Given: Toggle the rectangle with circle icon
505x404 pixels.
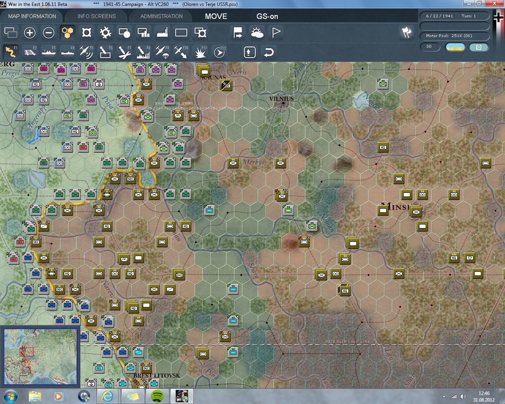Looking at the screenshot, I should tap(124, 32).
